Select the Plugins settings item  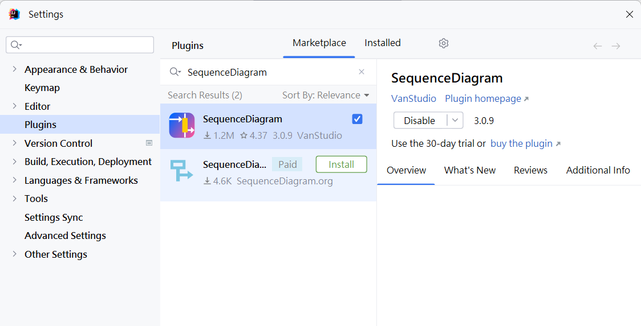[80, 125]
